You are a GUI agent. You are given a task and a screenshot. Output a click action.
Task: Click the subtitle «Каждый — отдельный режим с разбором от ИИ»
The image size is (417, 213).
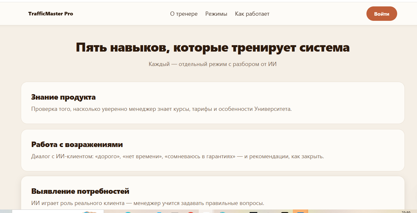[x=213, y=64]
